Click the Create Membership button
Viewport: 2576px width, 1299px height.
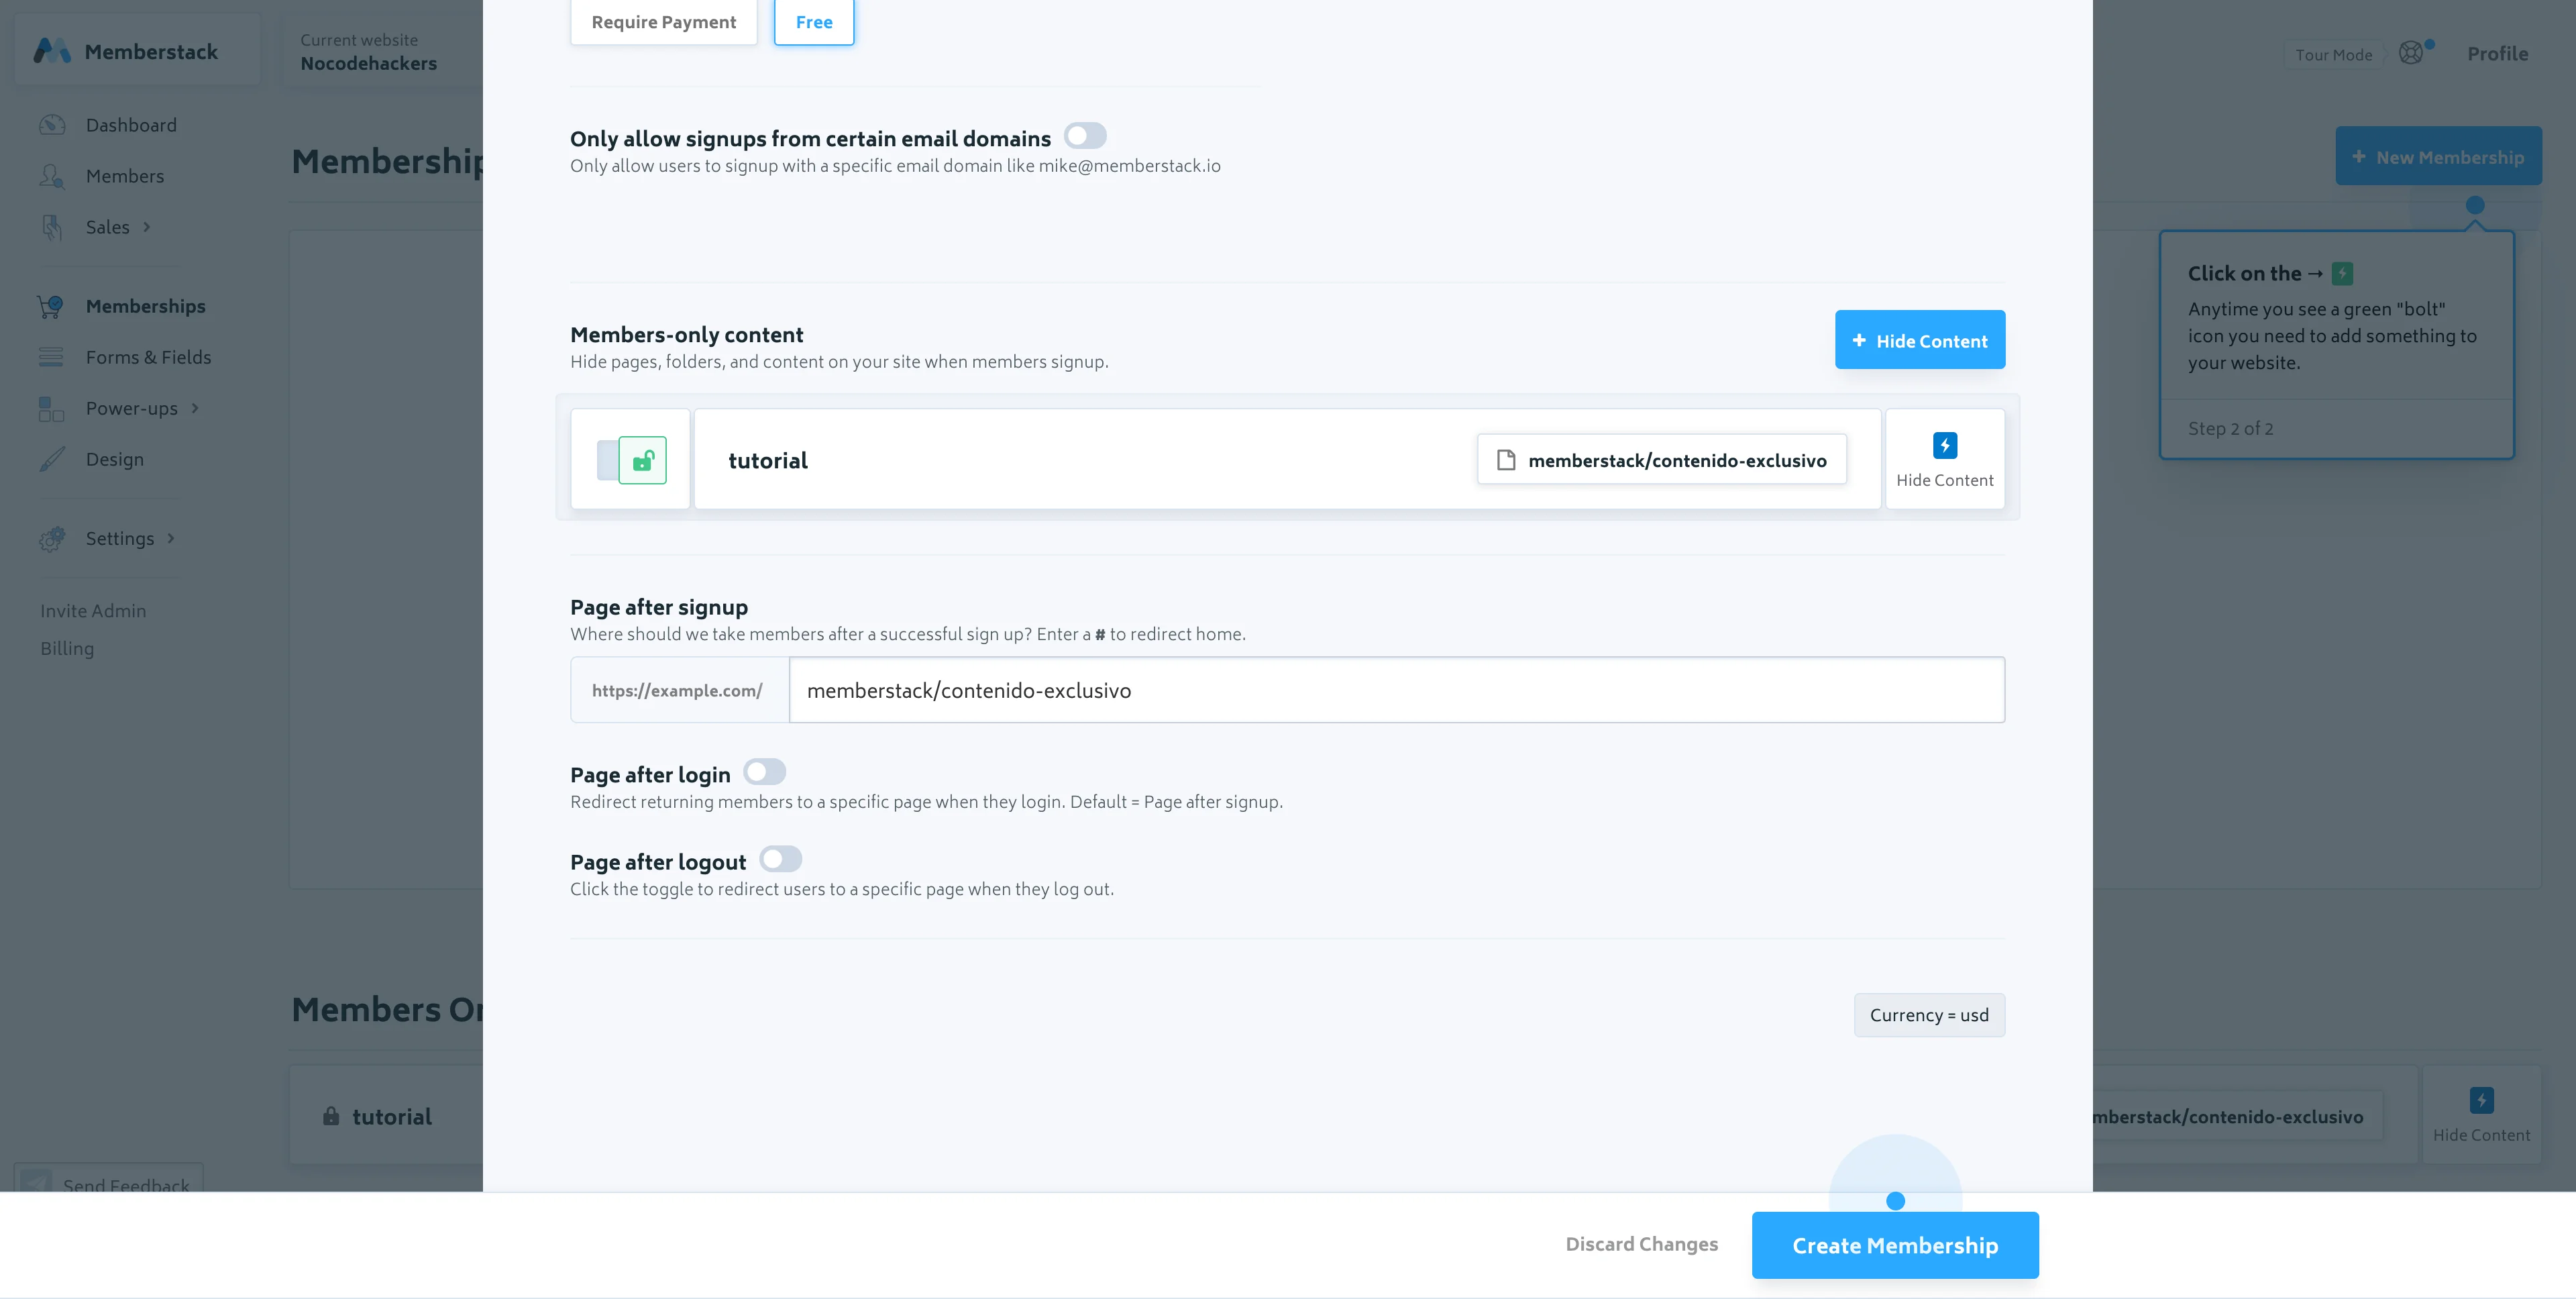1894,1245
